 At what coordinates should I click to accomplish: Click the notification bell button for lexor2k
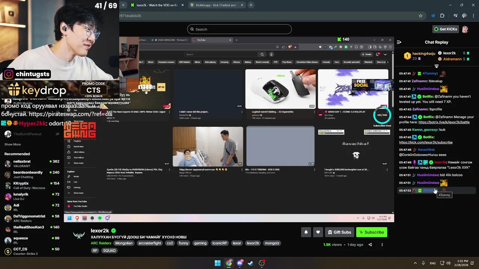click(x=306, y=232)
